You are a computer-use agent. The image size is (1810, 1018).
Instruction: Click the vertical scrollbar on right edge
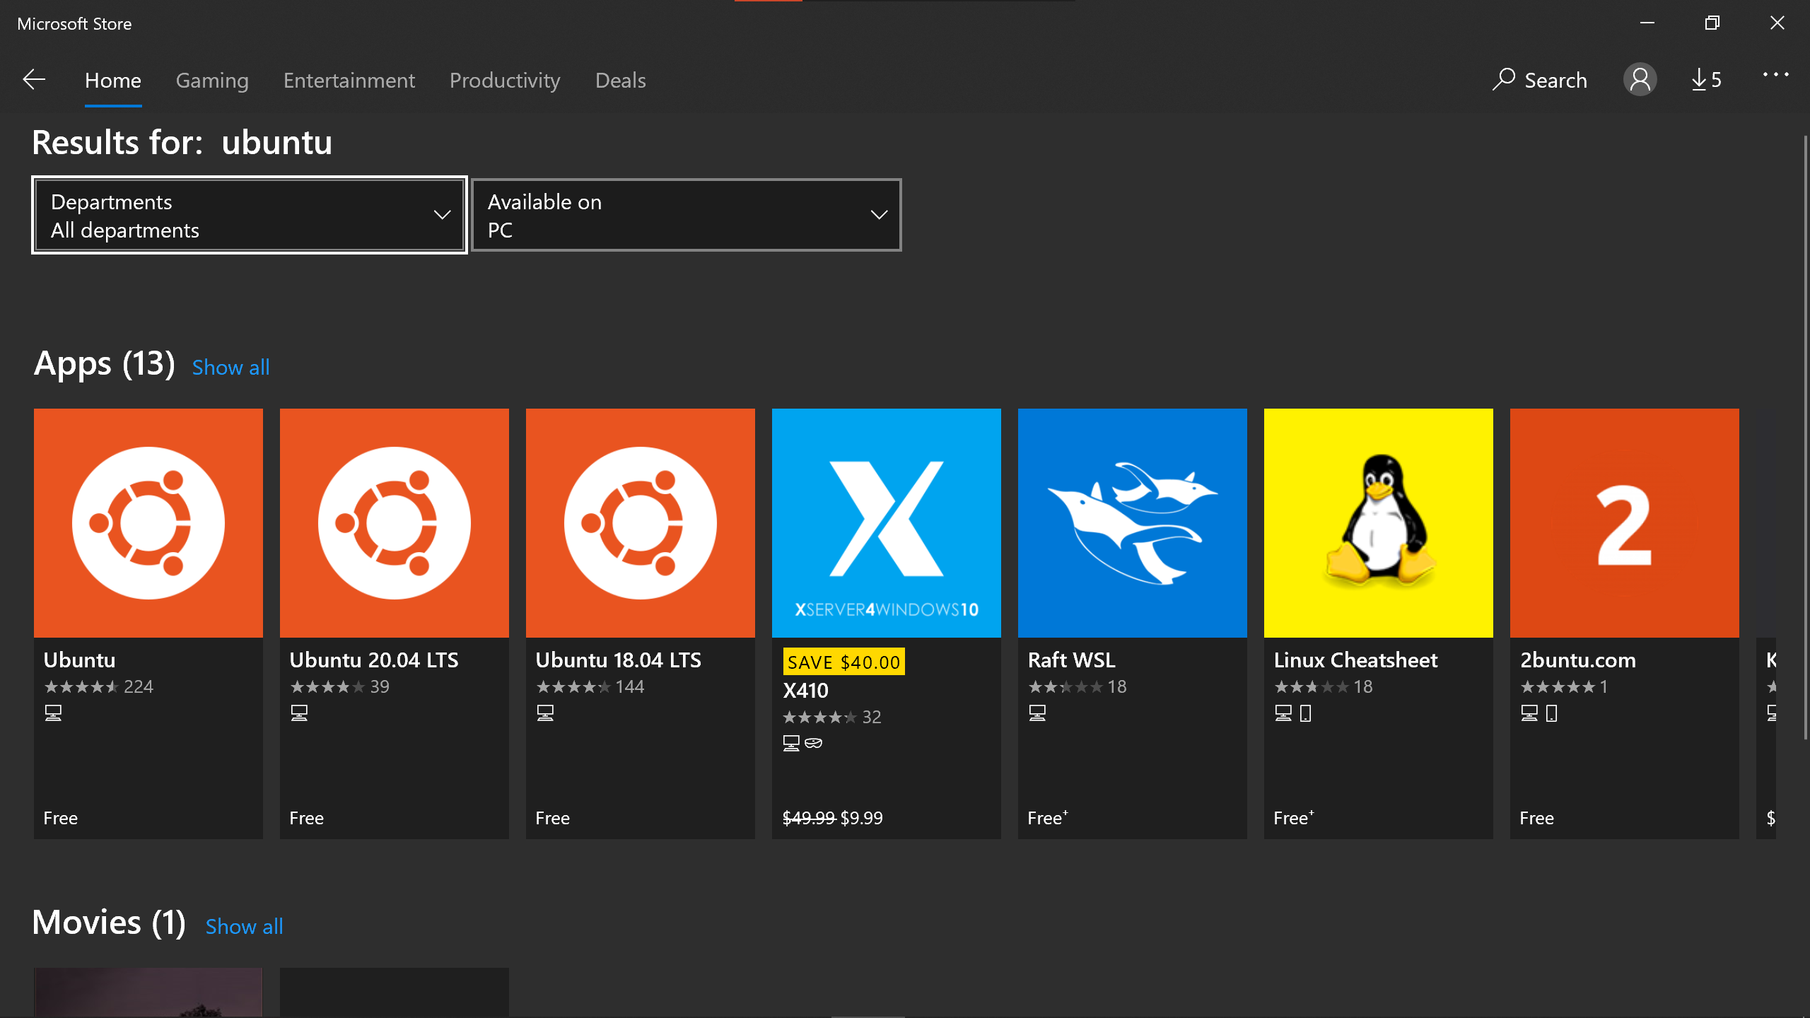[1805, 438]
